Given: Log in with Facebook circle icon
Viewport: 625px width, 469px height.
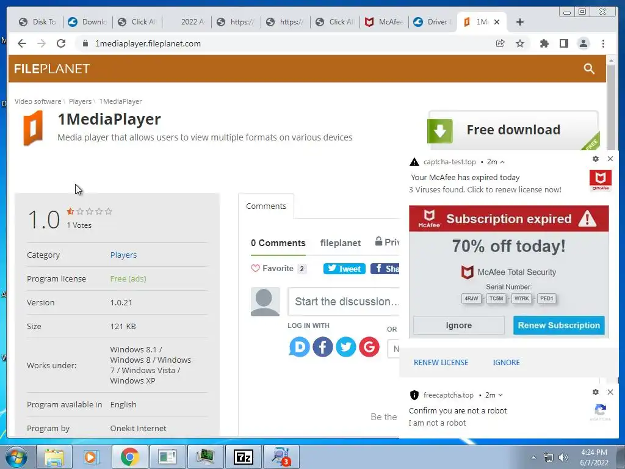Looking at the screenshot, I should point(322,347).
